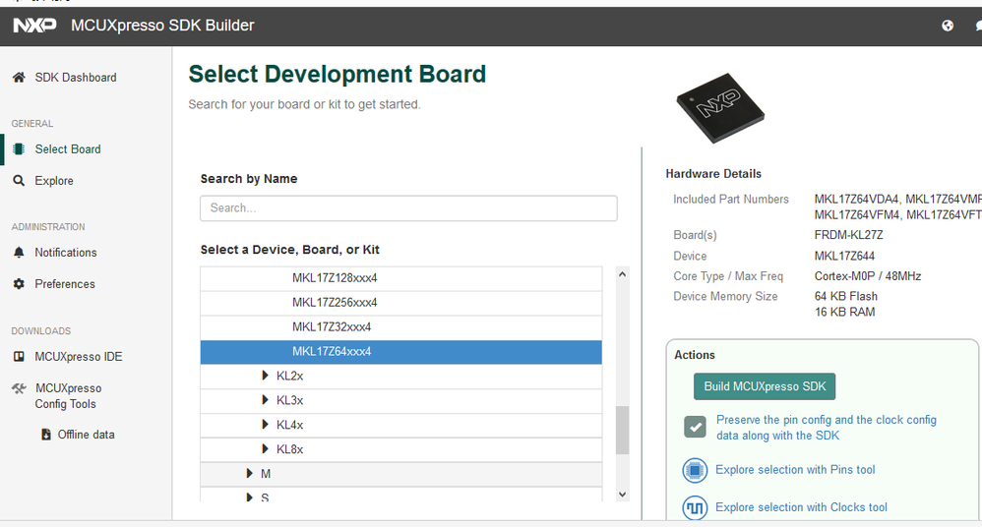This screenshot has height=527, width=982.
Task: Click the Notifications bell icon
Action: coord(19,253)
